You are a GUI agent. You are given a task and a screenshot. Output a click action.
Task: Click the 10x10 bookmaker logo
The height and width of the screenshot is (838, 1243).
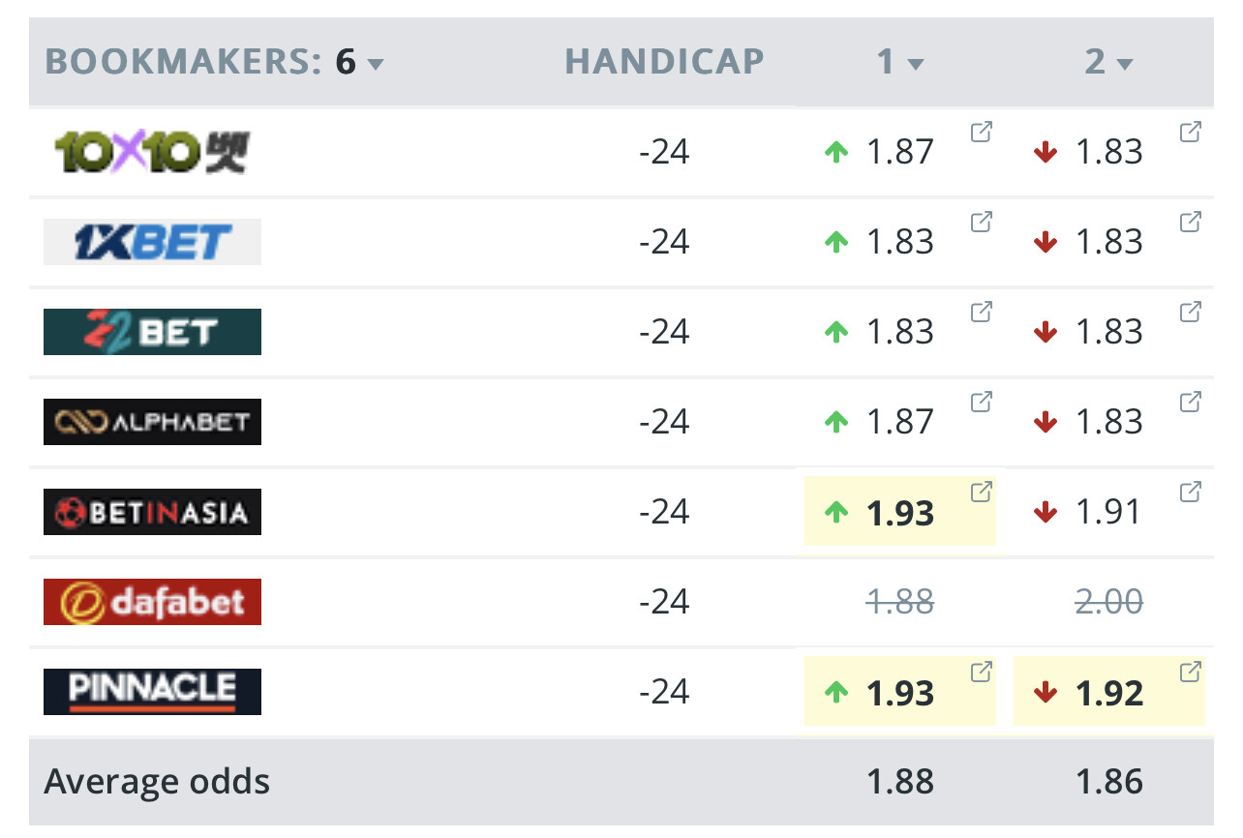152,152
